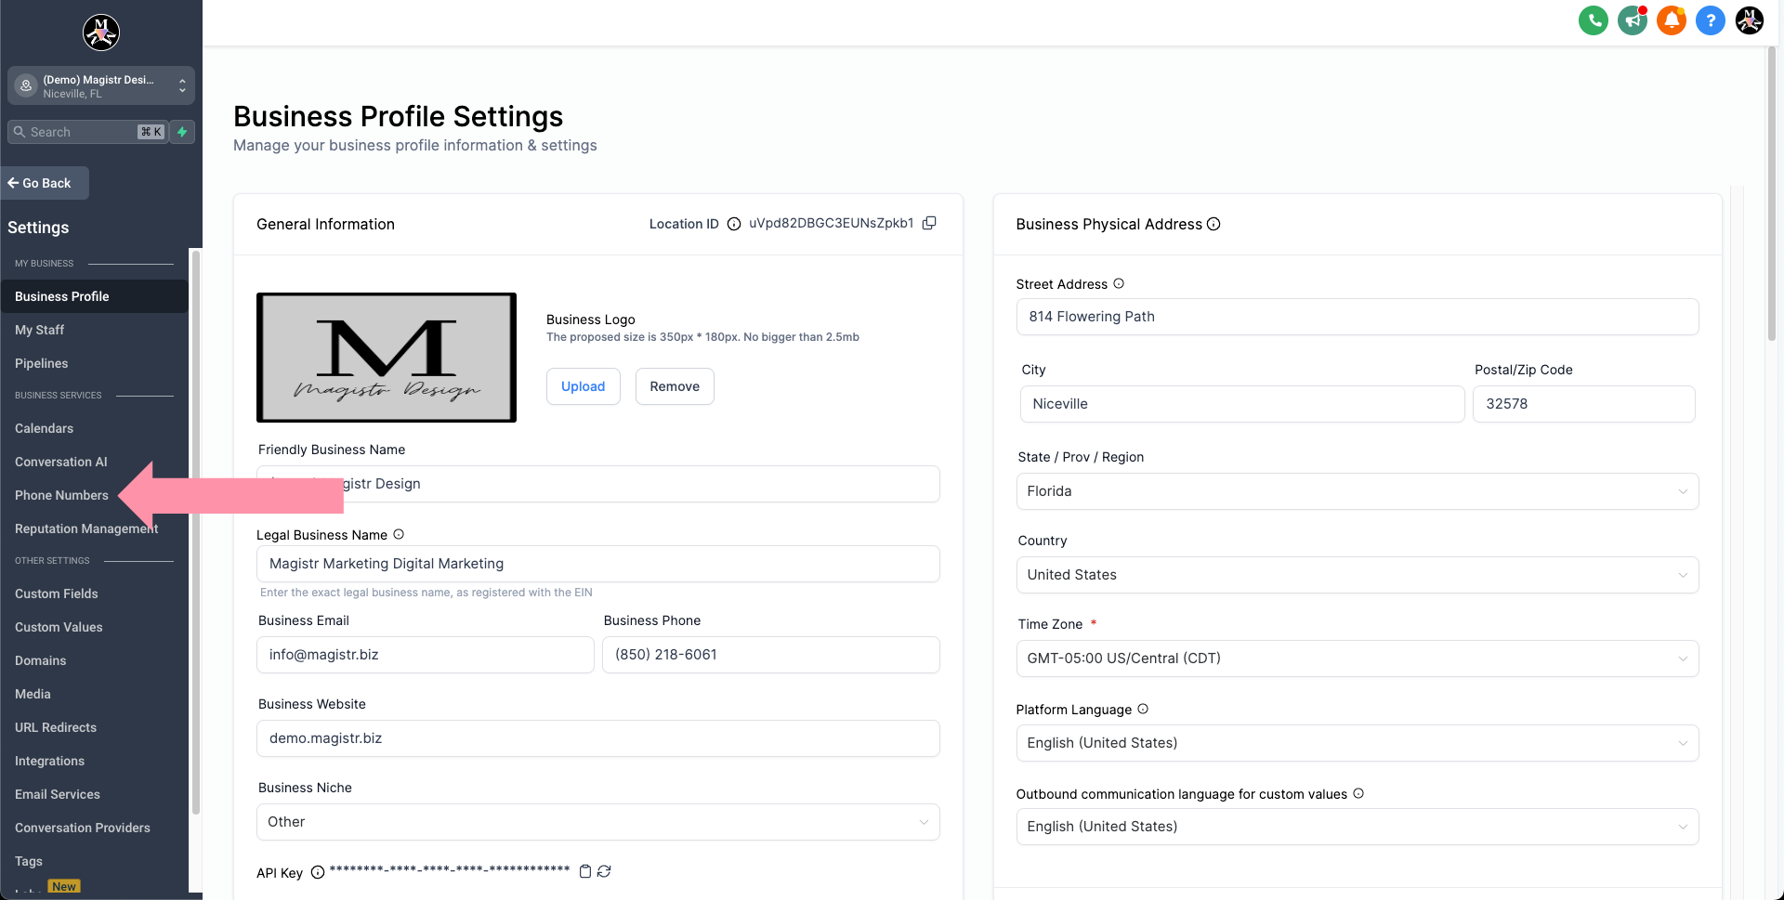Click the Go Back button
1784x900 pixels.
pos(45,183)
